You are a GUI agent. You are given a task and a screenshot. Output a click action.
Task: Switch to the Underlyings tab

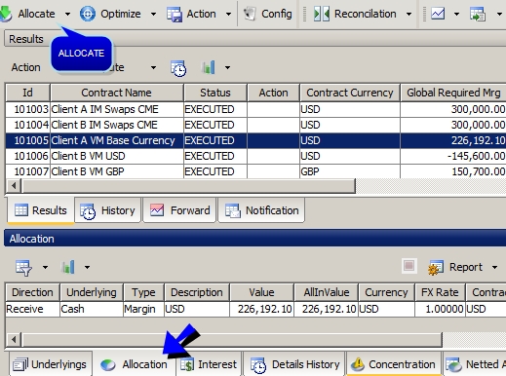(x=51, y=364)
